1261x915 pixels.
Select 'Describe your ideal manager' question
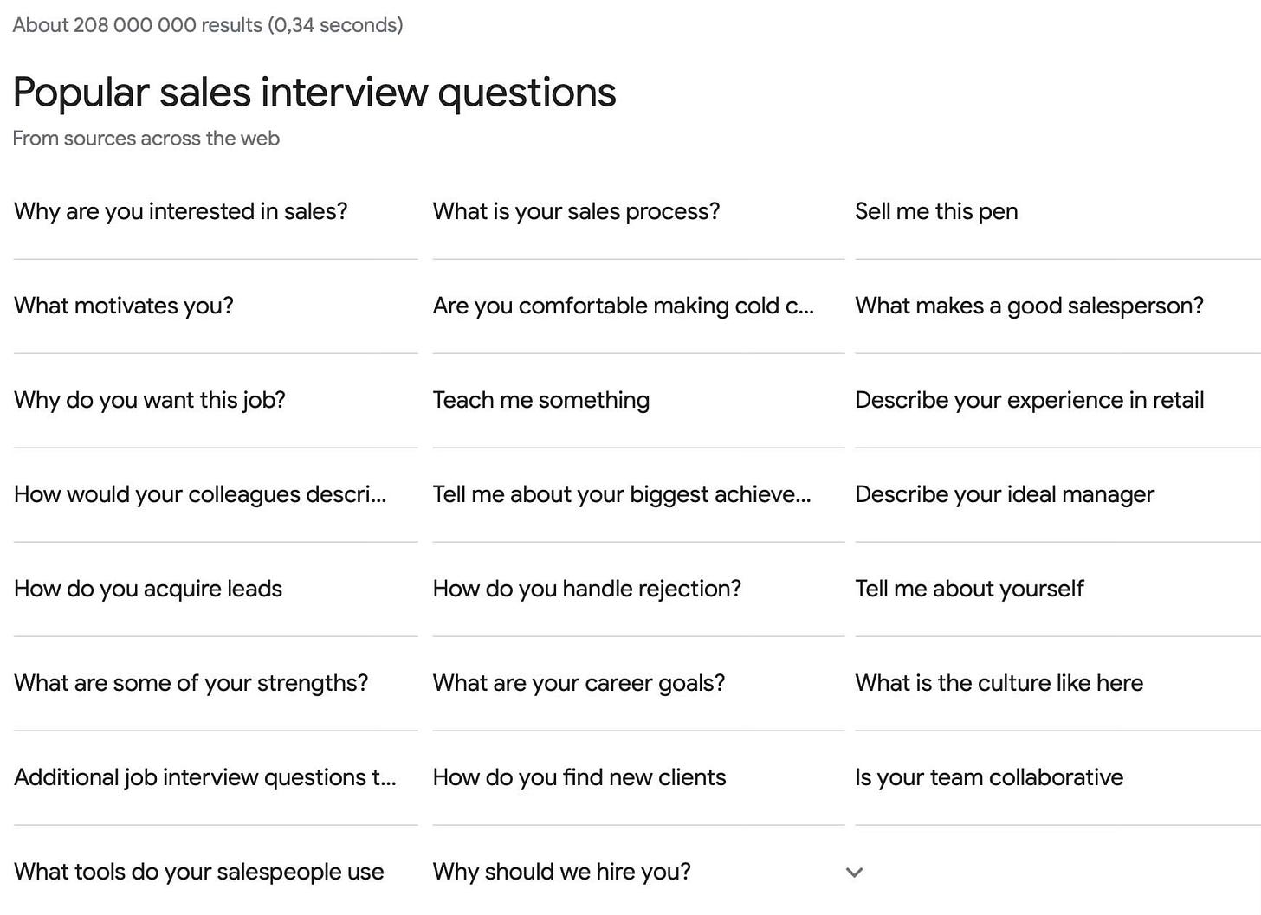1005,494
